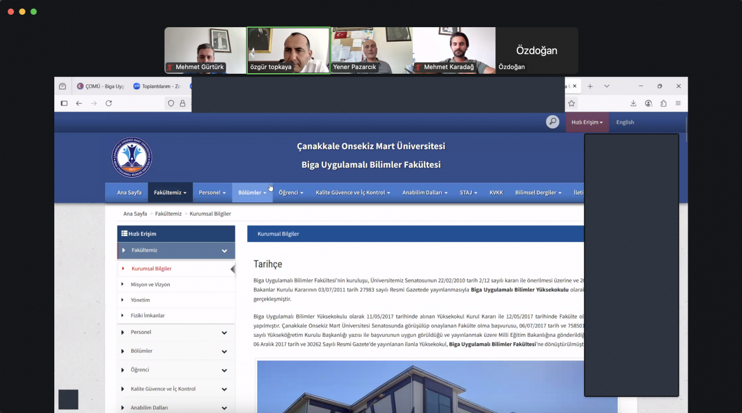
Task: Open the Personel navbar menu
Action: [x=212, y=192]
